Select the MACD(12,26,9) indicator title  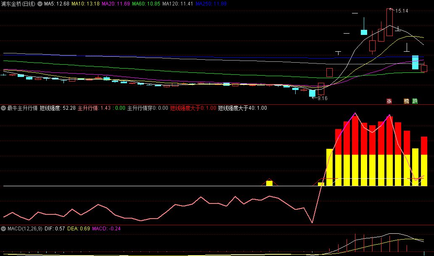(x=25, y=229)
